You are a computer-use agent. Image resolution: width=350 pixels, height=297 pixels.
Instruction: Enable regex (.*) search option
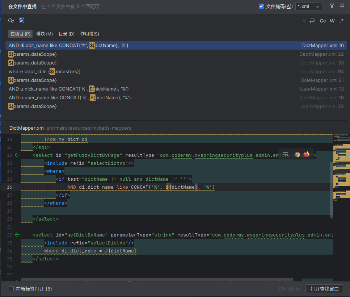click(341, 21)
